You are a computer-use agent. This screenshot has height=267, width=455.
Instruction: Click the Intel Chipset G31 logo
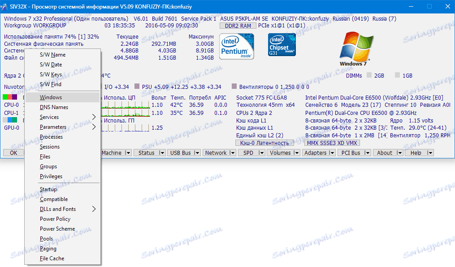click(282, 44)
